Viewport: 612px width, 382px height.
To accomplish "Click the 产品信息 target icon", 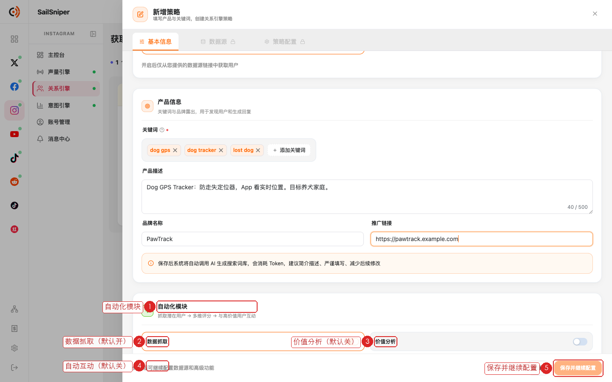I will click(x=147, y=106).
